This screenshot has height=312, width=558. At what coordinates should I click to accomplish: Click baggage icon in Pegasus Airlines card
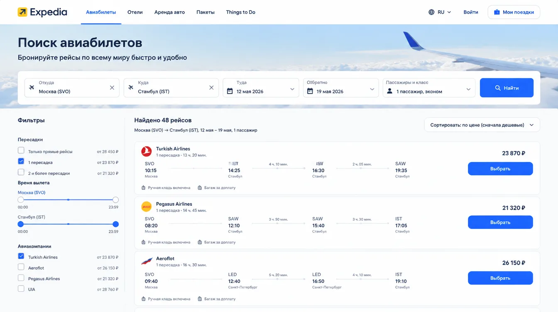[x=200, y=242]
